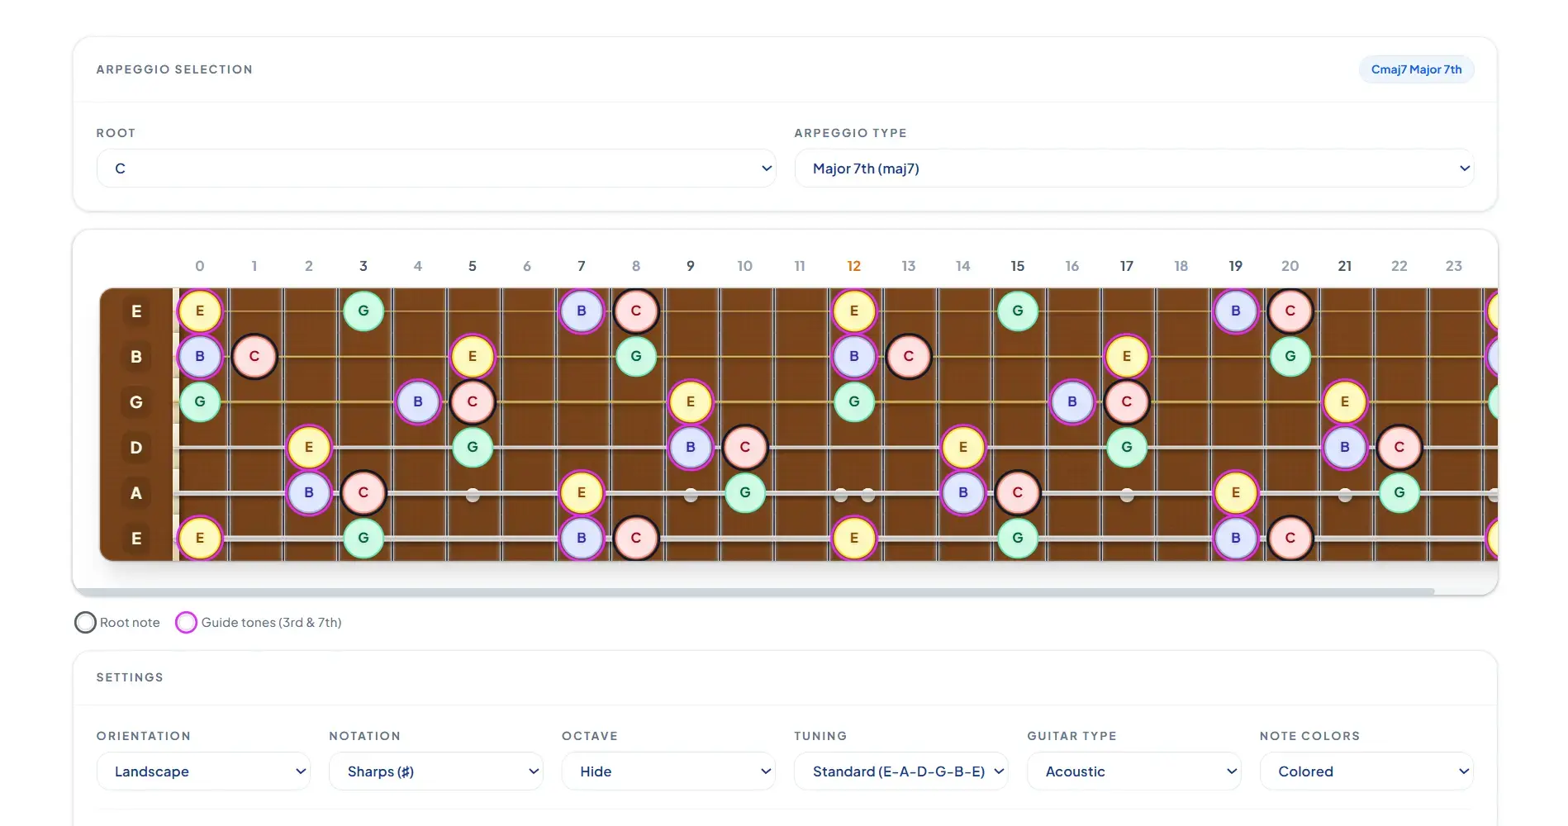Click the Cmaj7 Major 7th badge
1568x826 pixels.
[1416, 69]
